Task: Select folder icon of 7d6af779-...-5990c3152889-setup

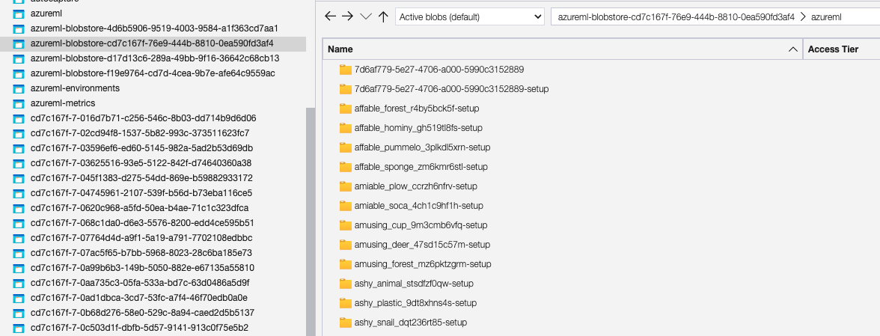Action: 345,89
